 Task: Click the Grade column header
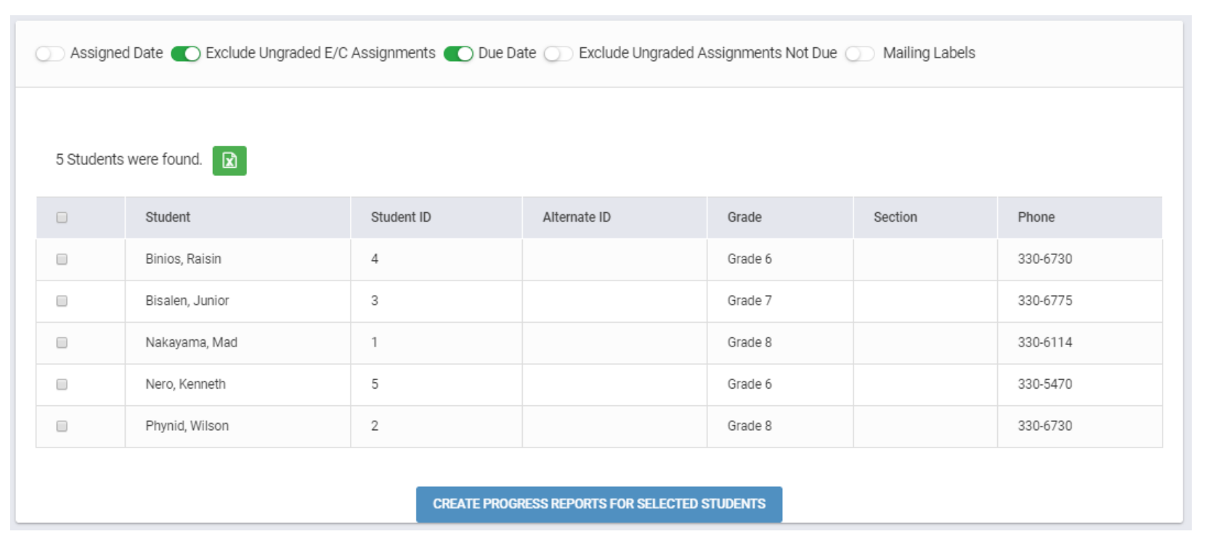tap(744, 217)
